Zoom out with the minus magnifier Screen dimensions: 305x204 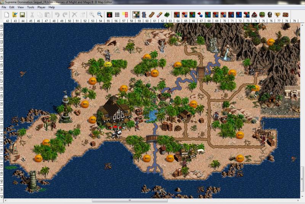tap(100, 15)
